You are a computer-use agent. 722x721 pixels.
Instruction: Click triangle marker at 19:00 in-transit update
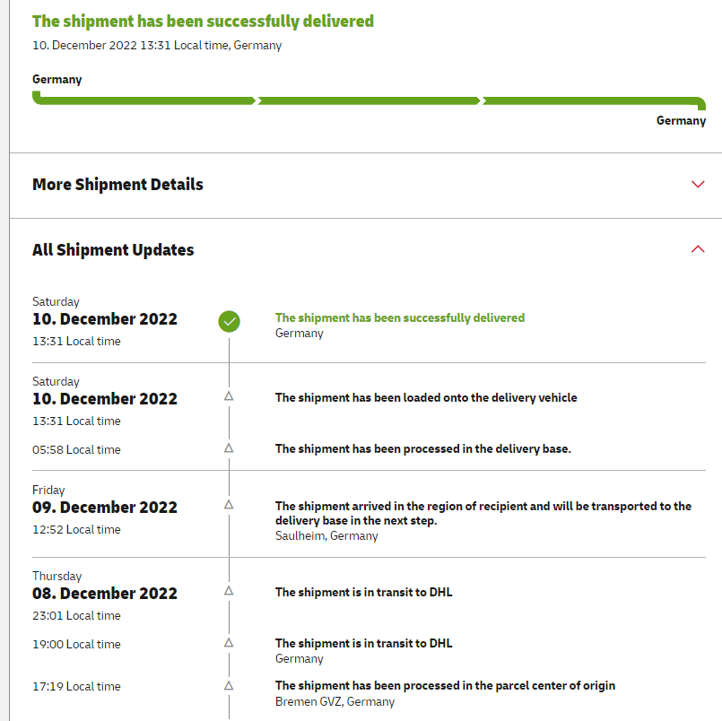[x=229, y=643]
